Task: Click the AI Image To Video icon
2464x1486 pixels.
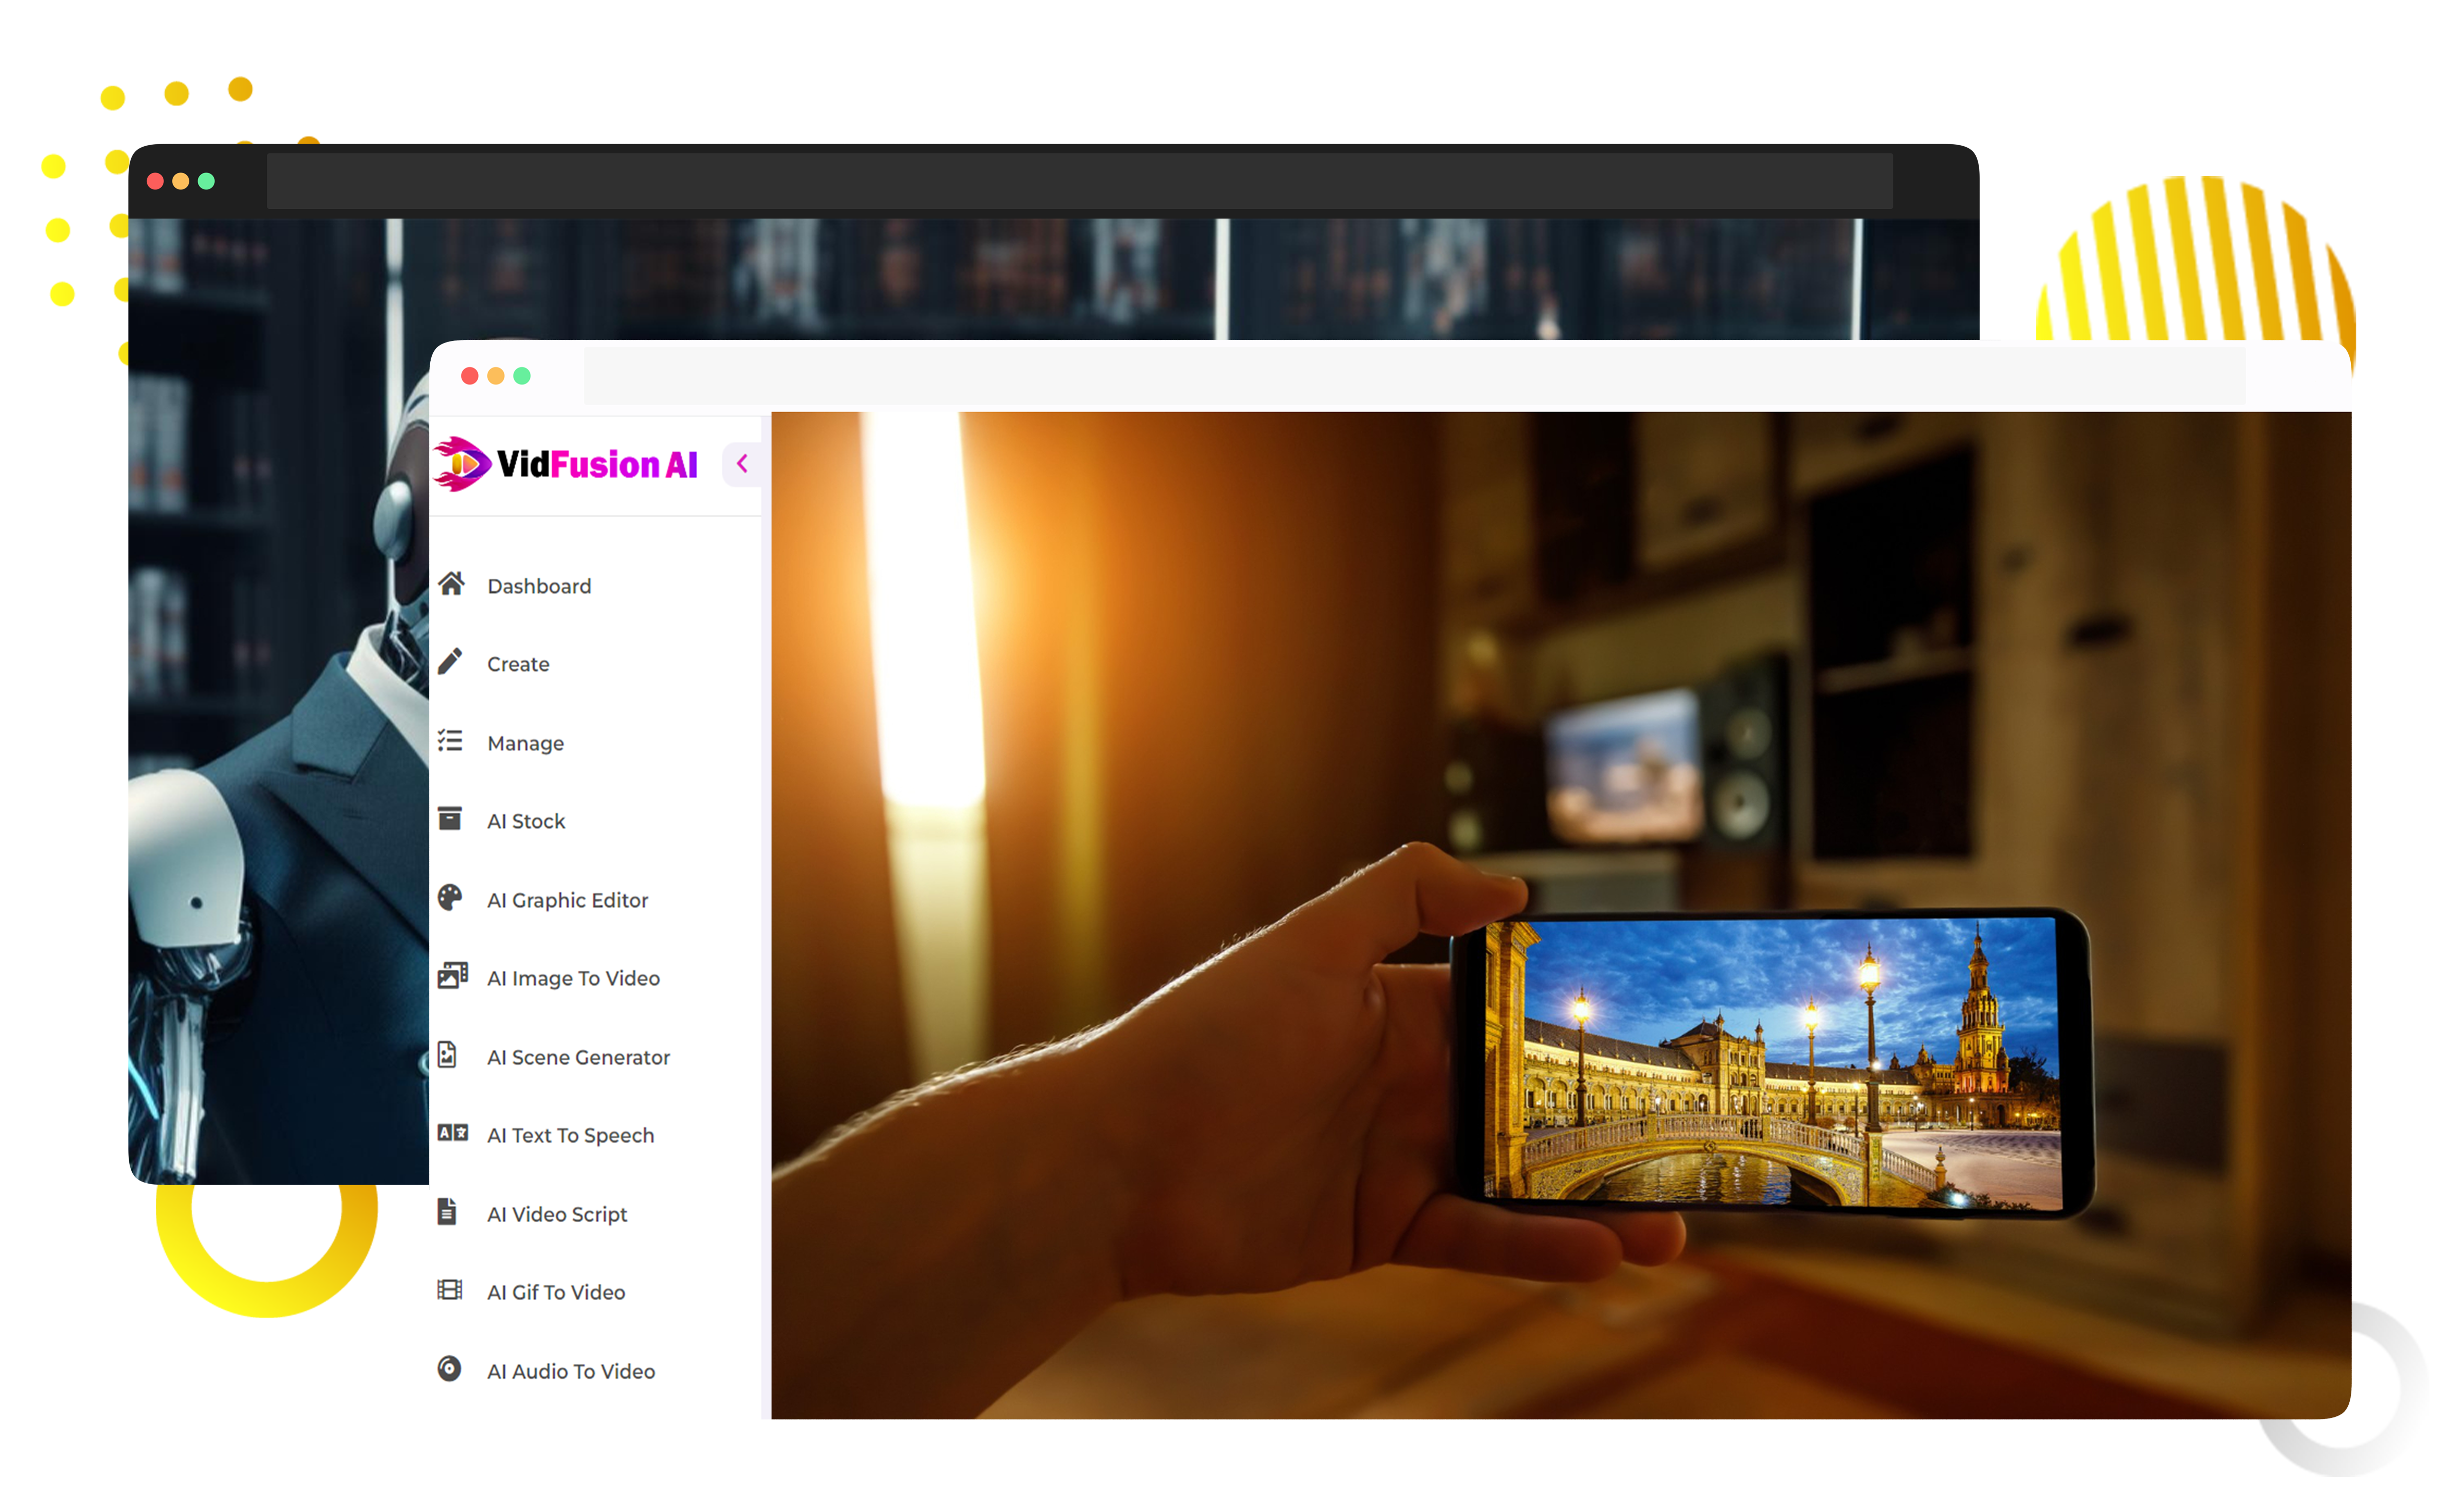Action: [453, 976]
